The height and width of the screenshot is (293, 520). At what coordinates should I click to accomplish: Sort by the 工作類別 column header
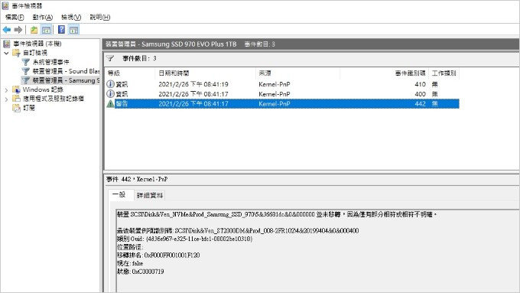pyautogui.click(x=444, y=73)
